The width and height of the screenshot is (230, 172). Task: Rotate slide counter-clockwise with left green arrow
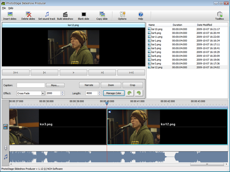[130, 93]
